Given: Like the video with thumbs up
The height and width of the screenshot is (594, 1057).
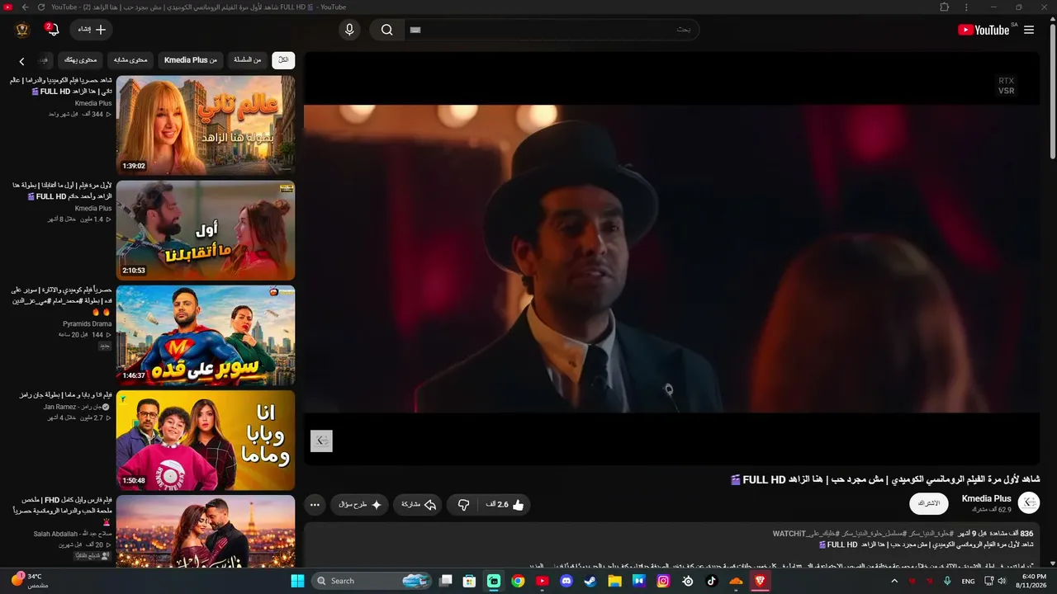Looking at the screenshot, I should (505, 505).
